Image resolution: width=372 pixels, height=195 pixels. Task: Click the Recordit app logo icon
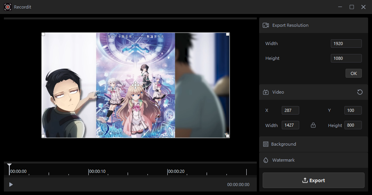click(7, 7)
